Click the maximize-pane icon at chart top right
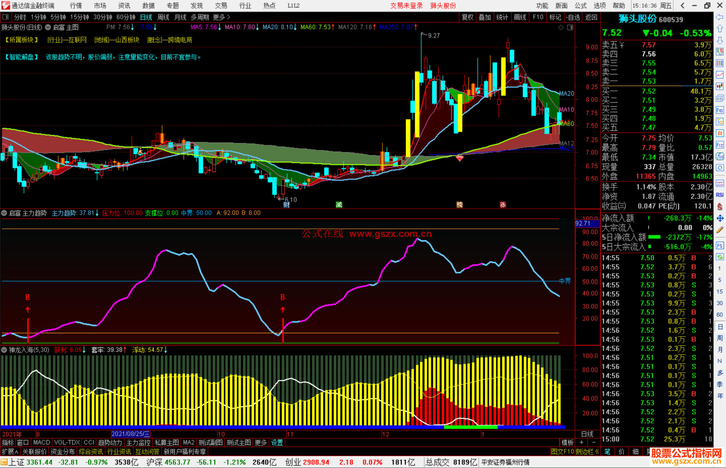Image resolution: width=726 pixels, height=468 pixels. click(570, 28)
